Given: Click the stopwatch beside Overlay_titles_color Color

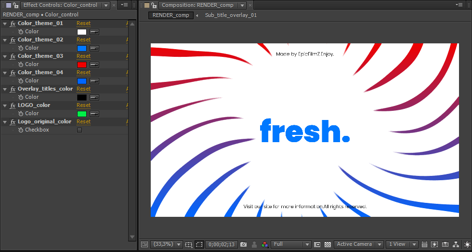Looking at the screenshot, I should pos(21,97).
